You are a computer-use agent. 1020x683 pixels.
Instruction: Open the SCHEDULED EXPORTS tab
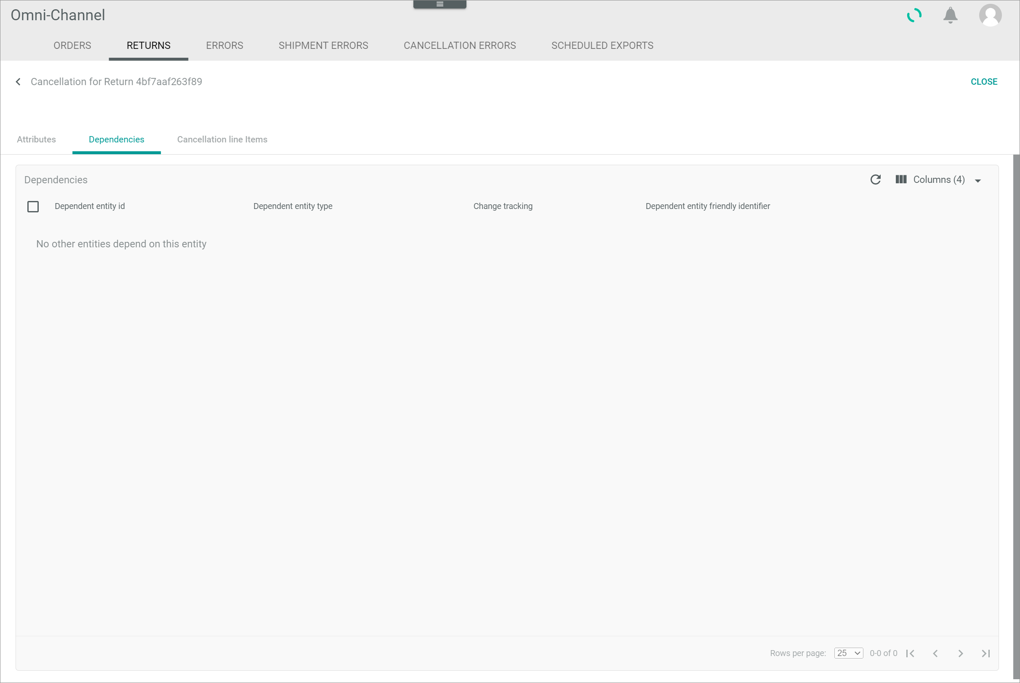[x=602, y=46]
